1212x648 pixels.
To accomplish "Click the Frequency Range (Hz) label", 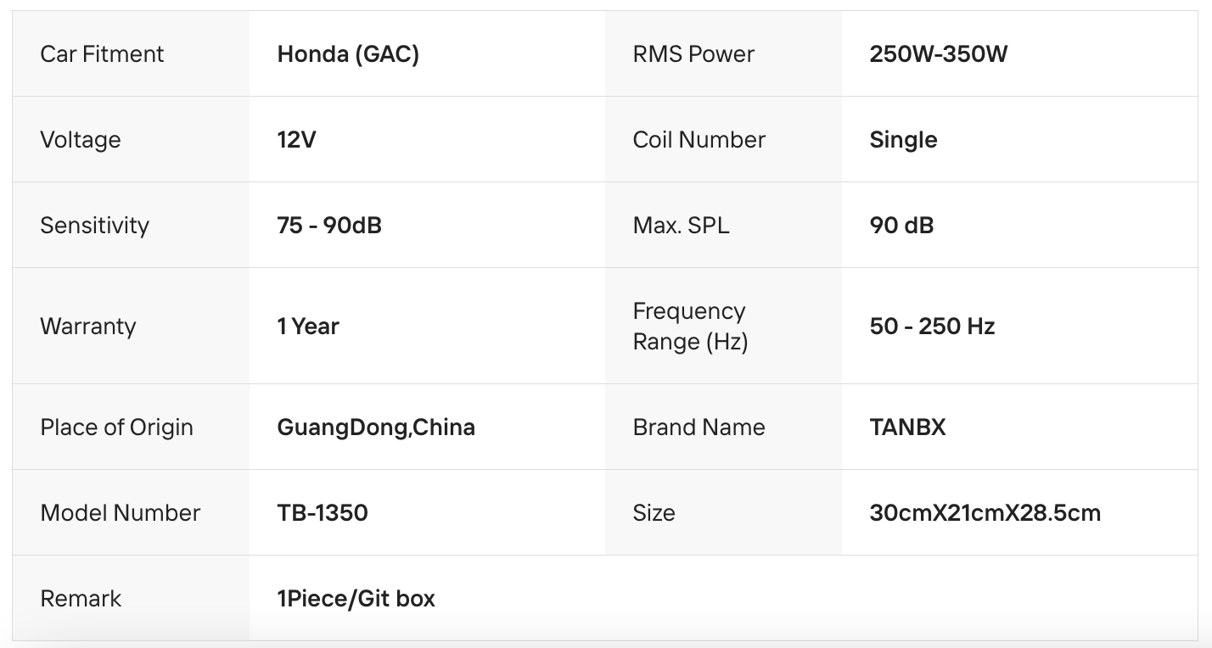I will coord(689,327).
